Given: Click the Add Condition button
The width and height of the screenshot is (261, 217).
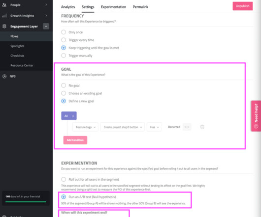Looking at the screenshot, I should (x=75, y=140).
